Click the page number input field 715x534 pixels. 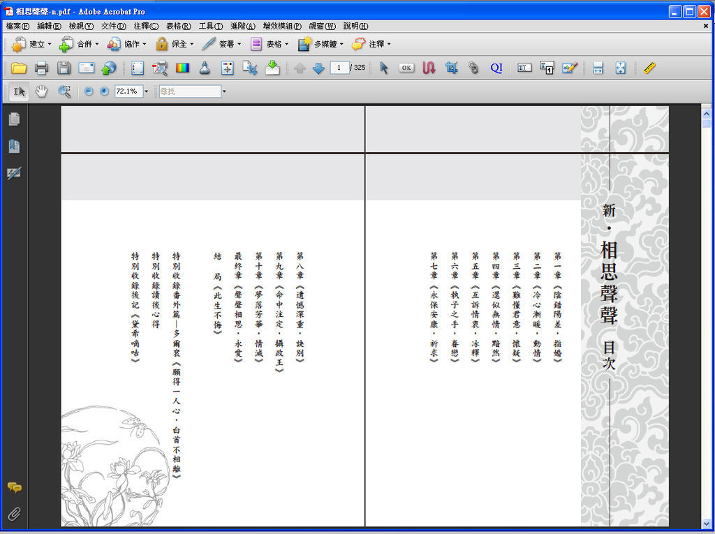339,68
